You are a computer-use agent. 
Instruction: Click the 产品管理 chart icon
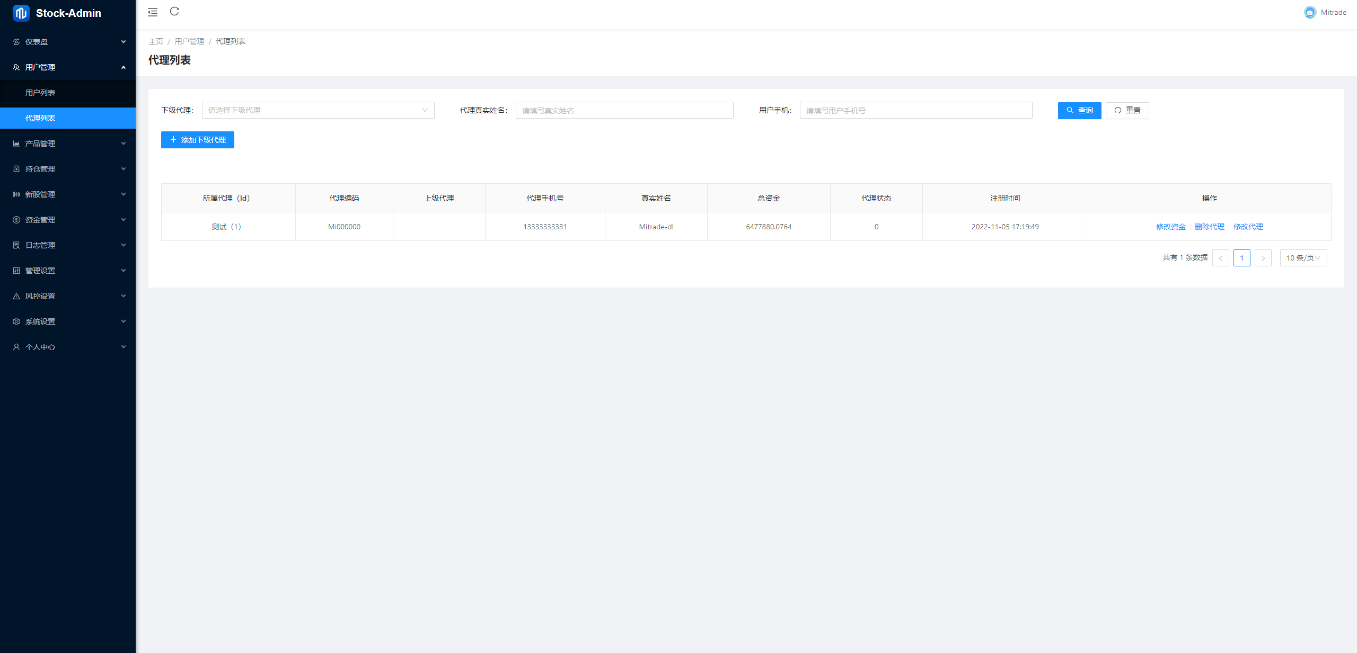16,144
